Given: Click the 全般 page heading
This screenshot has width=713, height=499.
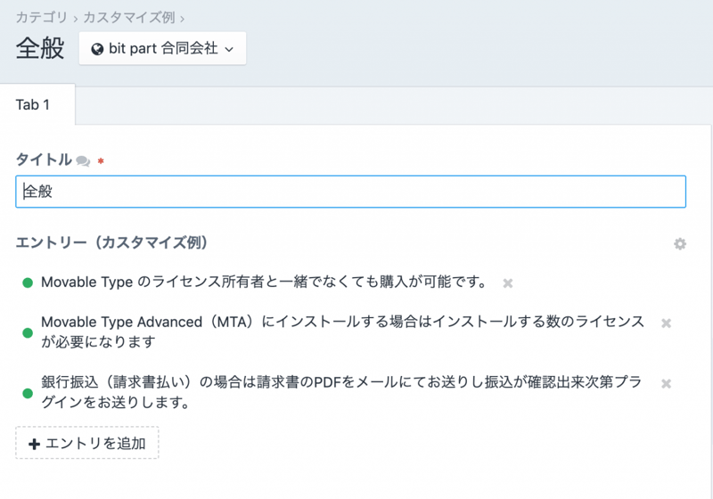Looking at the screenshot, I should 40,48.
